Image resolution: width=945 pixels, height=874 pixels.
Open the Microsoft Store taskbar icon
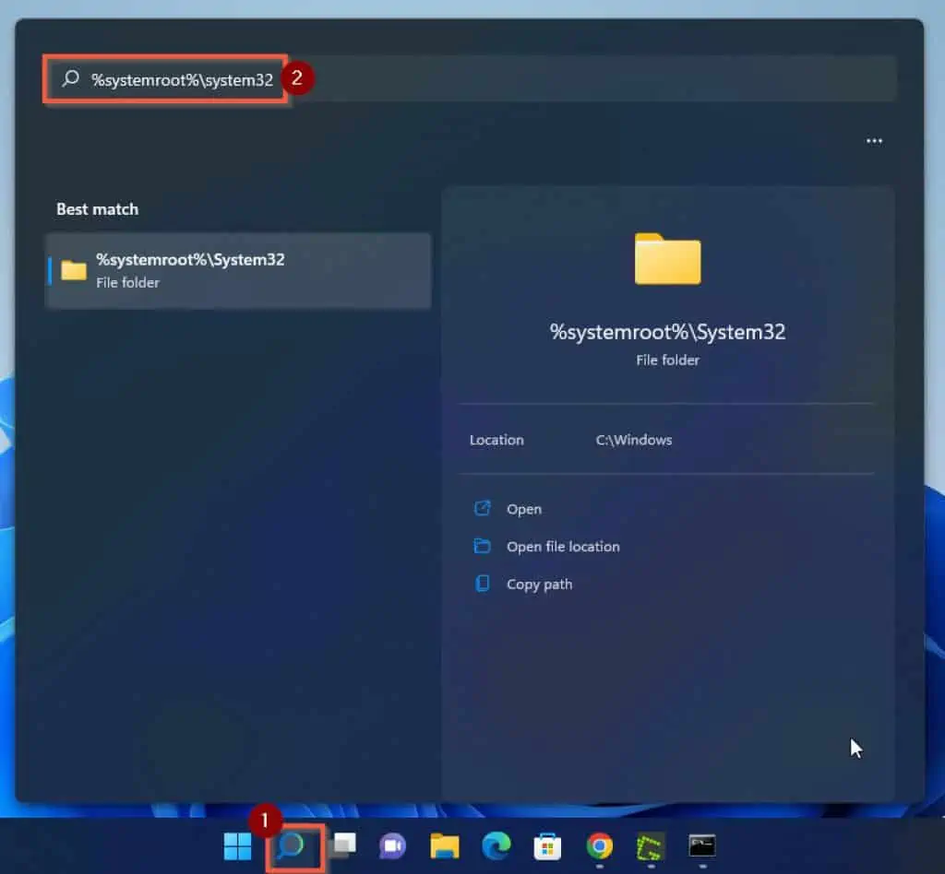pos(547,845)
